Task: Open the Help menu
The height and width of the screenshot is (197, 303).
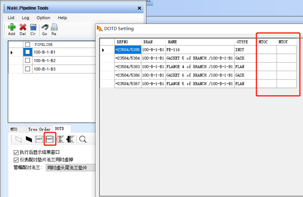Action: [x=62, y=18]
